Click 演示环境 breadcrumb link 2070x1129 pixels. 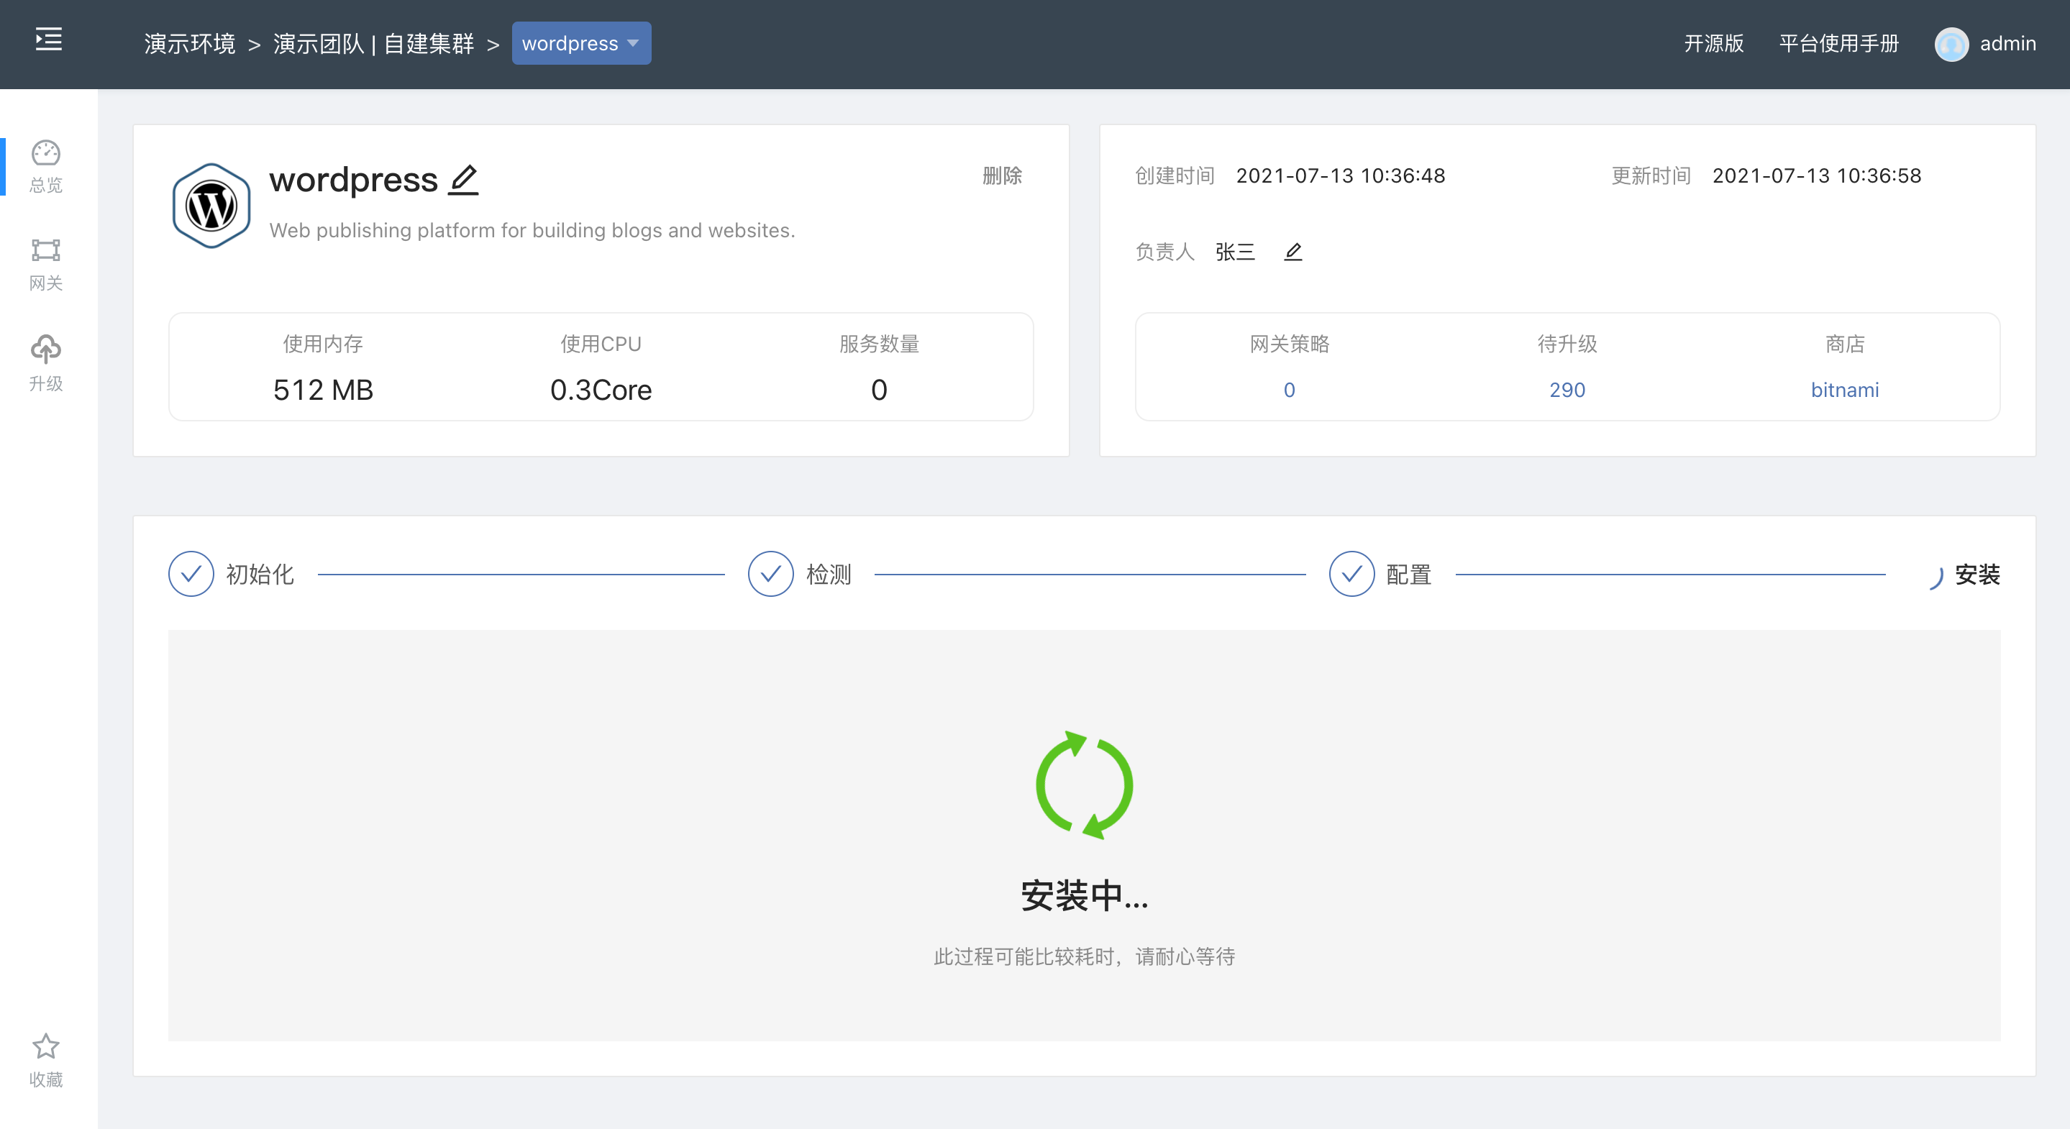(x=190, y=43)
